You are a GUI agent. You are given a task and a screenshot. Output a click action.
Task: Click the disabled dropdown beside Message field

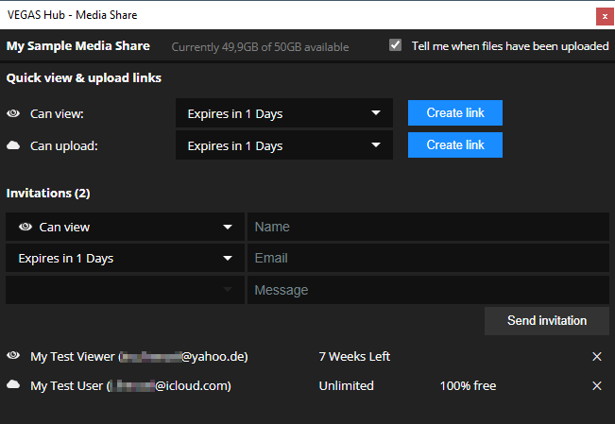124,290
